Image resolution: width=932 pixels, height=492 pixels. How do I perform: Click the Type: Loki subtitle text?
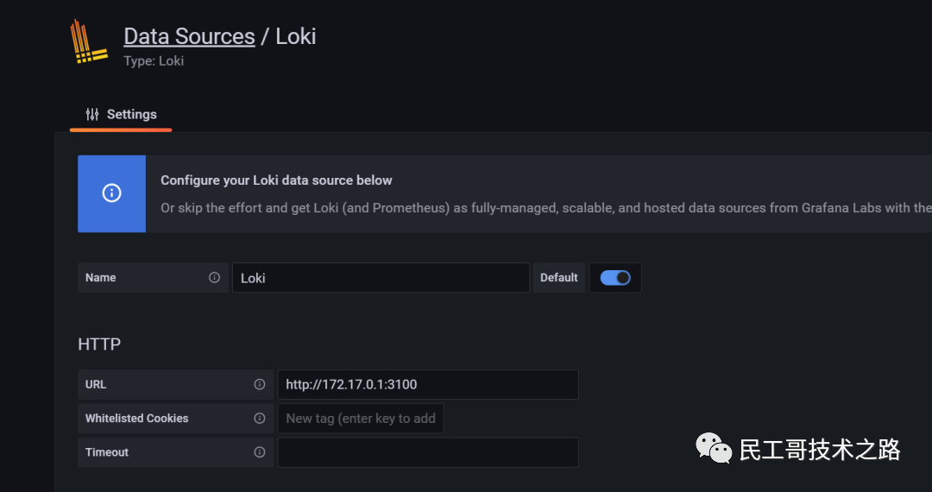click(x=154, y=61)
